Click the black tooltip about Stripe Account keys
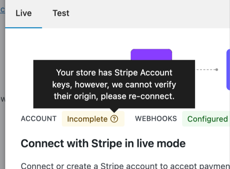Screen dimensions: 230x169 (x=114, y=84)
